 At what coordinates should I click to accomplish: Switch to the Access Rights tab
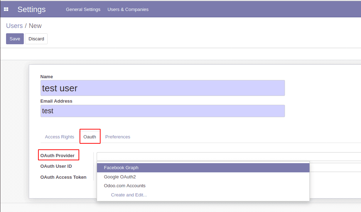pyautogui.click(x=59, y=137)
